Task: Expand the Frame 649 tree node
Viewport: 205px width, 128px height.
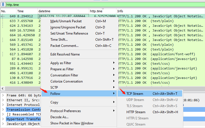Action: pyautogui.click(x=3, y=95)
